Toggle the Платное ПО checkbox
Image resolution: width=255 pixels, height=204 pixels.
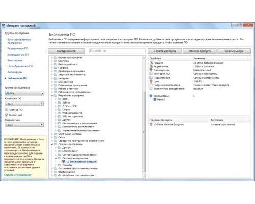point(7,110)
